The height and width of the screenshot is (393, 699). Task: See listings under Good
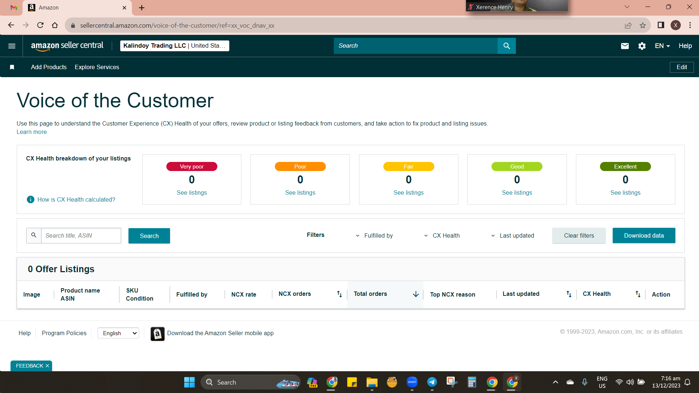point(517,192)
